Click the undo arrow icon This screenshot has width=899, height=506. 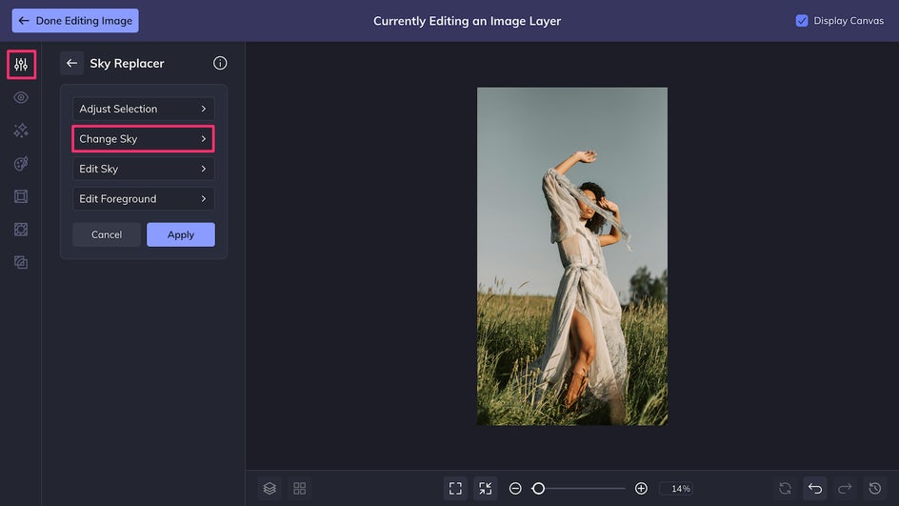pos(815,488)
